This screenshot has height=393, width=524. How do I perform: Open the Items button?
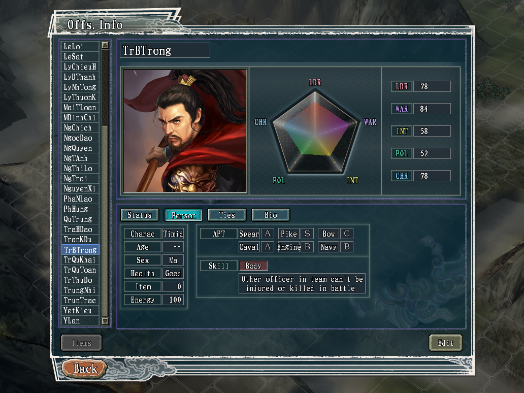pos(81,343)
